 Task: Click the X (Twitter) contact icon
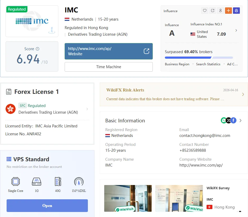point(228,121)
